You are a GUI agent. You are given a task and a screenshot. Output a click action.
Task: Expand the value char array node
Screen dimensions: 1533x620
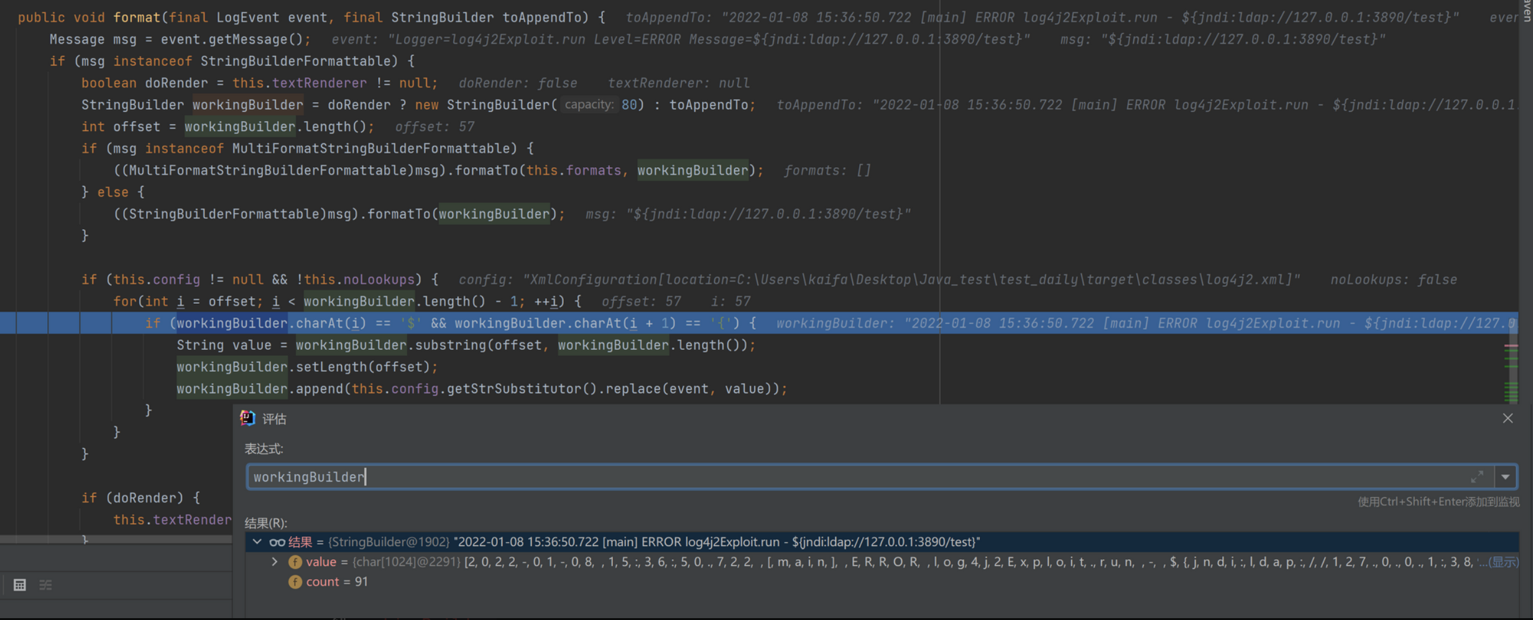coord(275,562)
